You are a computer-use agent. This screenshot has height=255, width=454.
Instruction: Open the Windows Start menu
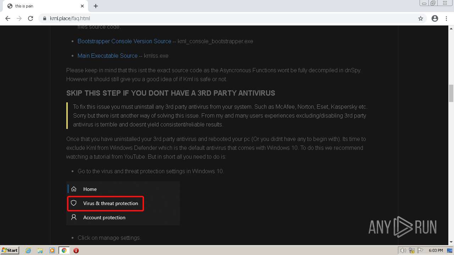click(10, 250)
